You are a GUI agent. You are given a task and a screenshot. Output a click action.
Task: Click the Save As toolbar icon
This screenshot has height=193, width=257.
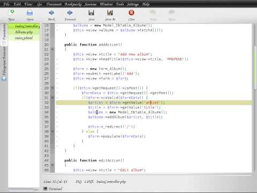point(110,13)
